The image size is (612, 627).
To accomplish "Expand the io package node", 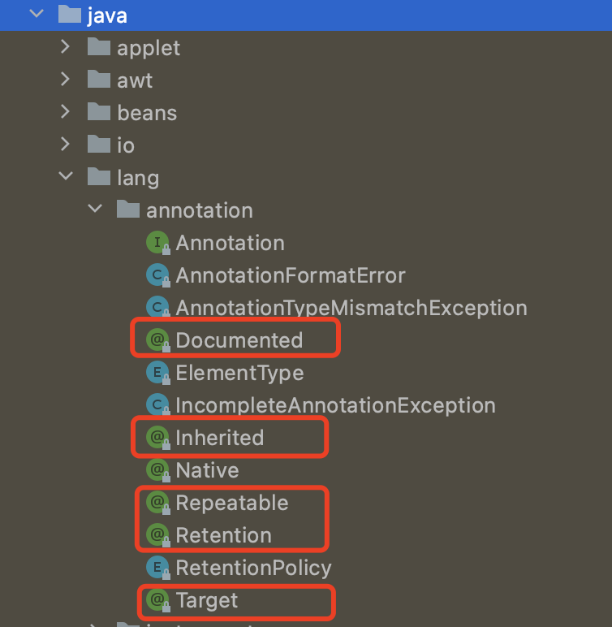I will (x=65, y=145).
